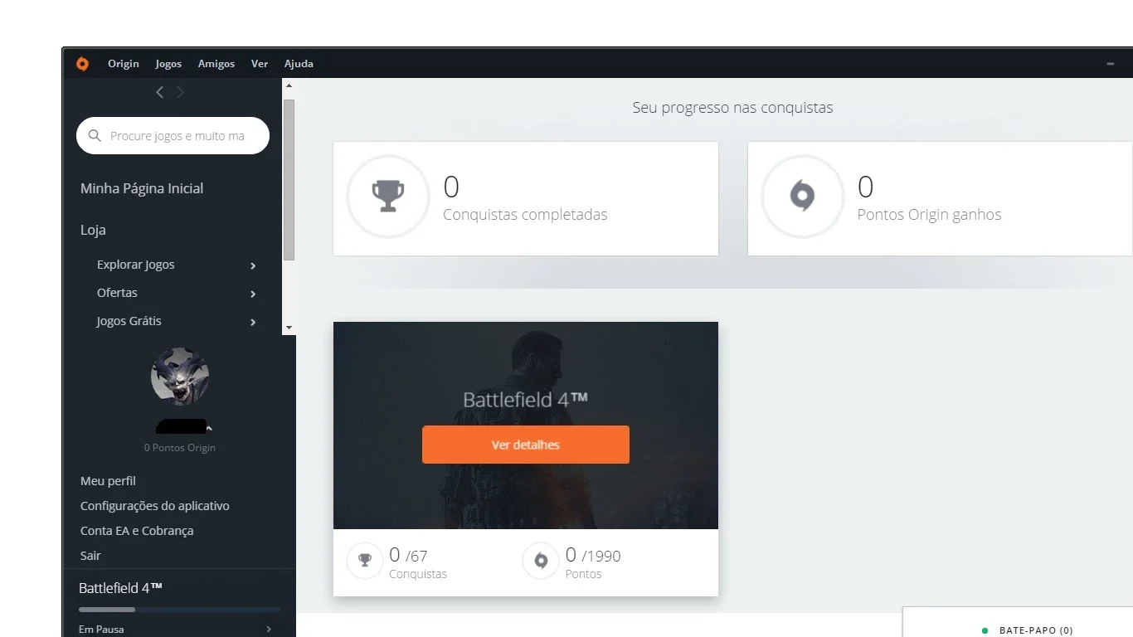Open the Jogos menu
The image size is (1133, 637).
168,64
